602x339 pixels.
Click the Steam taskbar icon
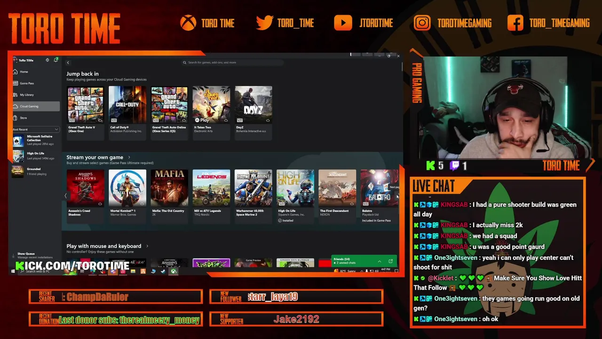coord(163,271)
